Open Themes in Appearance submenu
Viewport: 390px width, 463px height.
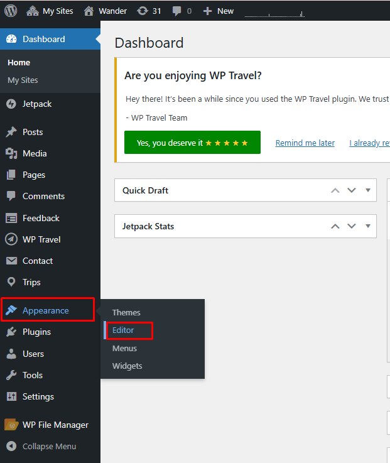click(126, 312)
